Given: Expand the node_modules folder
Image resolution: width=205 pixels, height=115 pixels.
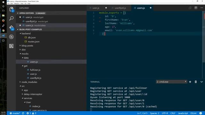Looking at the screenshot, I should (x=20, y=82).
